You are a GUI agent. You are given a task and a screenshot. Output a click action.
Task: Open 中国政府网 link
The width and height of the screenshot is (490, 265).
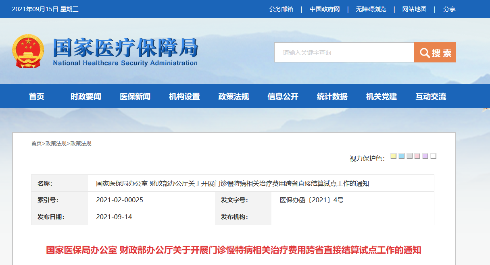[325, 9]
